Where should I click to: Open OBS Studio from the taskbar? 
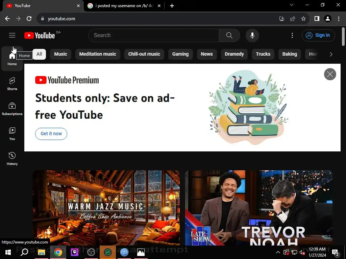click(91, 252)
